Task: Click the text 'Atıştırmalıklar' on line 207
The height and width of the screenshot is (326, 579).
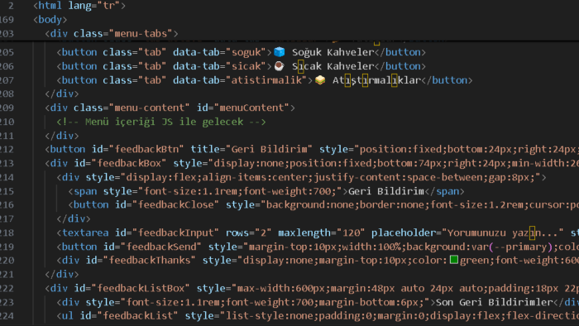Action: coord(376,80)
